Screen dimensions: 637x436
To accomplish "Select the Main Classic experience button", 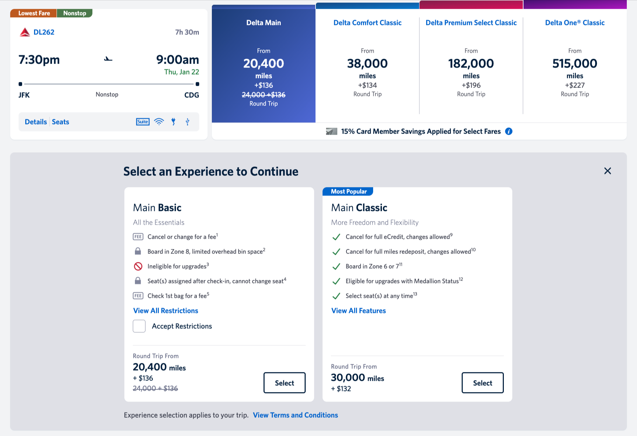I will click(x=483, y=383).
